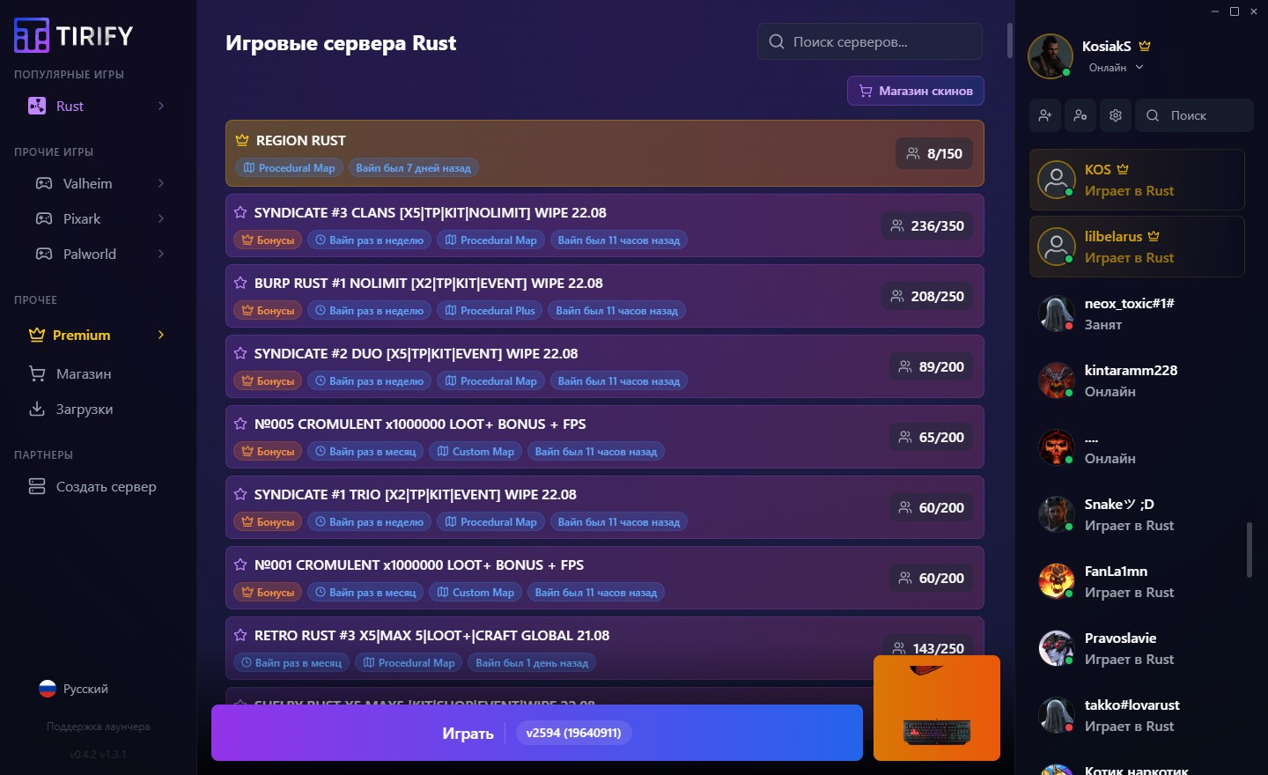Toggle star for №001 CROMULENT server
The height and width of the screenshot is (775, 1268).
[x=240, y=565]
